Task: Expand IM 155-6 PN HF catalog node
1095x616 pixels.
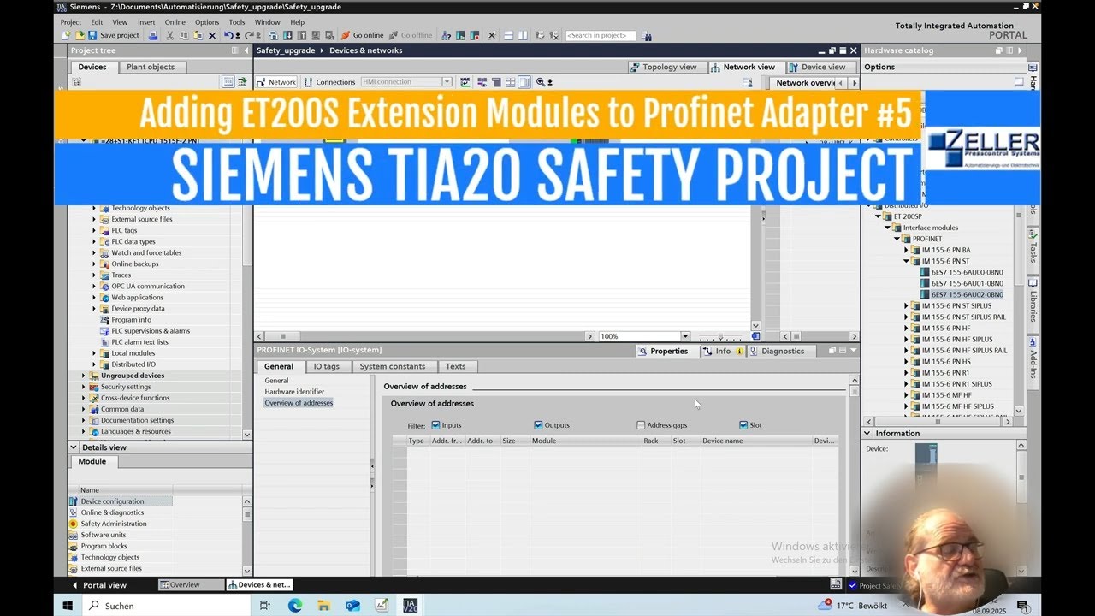Action: click(x=906, y=328)
